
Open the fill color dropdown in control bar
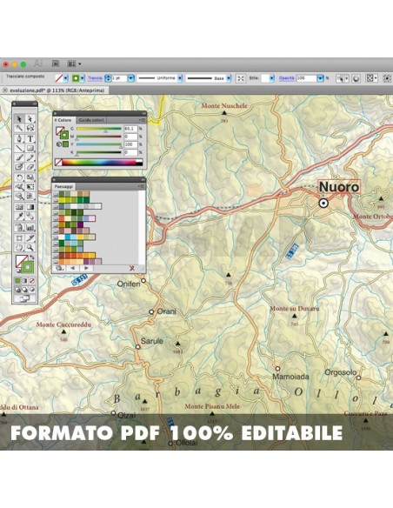coord(66,78)
